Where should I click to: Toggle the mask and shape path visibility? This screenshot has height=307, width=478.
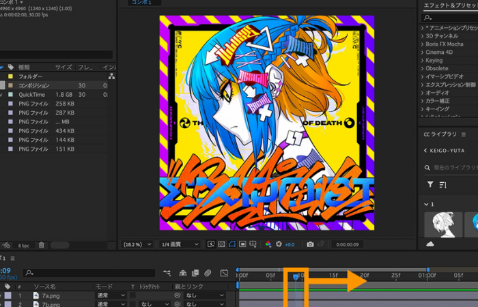[x=232, y=244]
